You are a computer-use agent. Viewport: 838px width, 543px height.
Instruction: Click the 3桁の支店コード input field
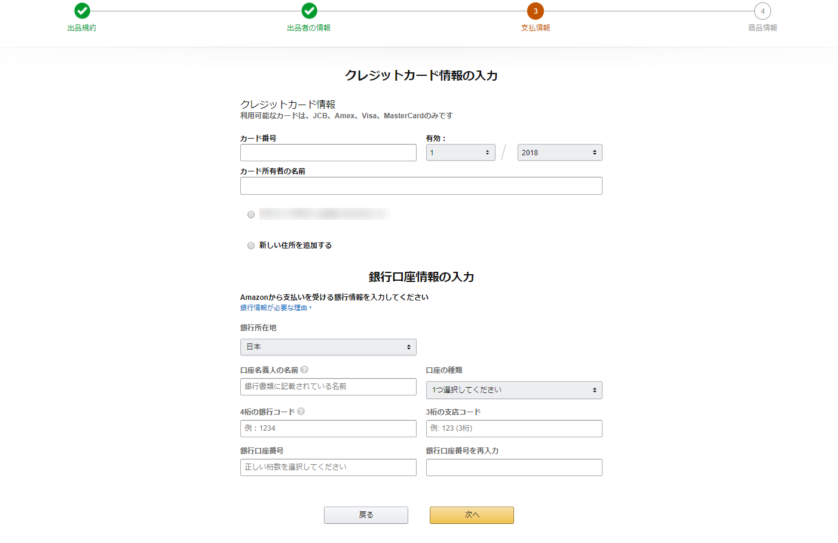tap(513, 428)
